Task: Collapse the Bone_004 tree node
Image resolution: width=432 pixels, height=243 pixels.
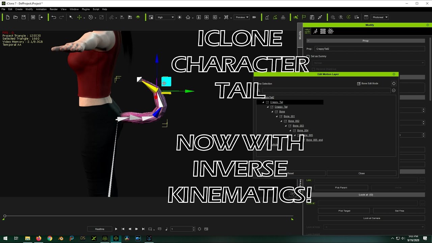Action: click(x=290, y=131)
